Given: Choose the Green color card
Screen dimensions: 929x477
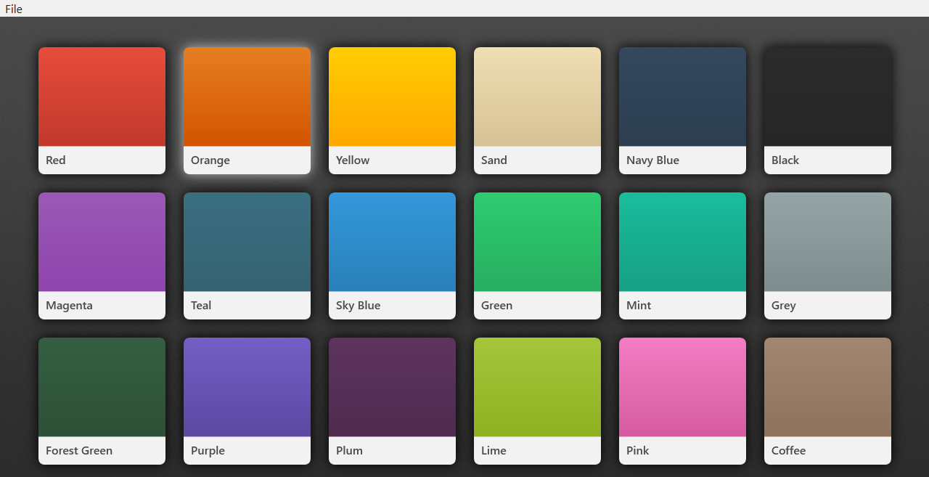Looking at the screenshot, I should click(537, 256).
